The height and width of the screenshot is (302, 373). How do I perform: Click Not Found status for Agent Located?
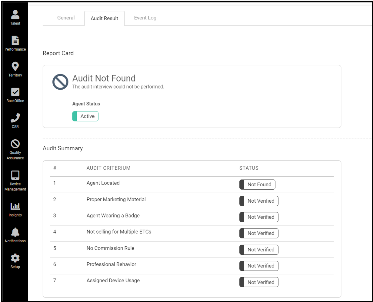pyautogui.click(x=257, y=184)
